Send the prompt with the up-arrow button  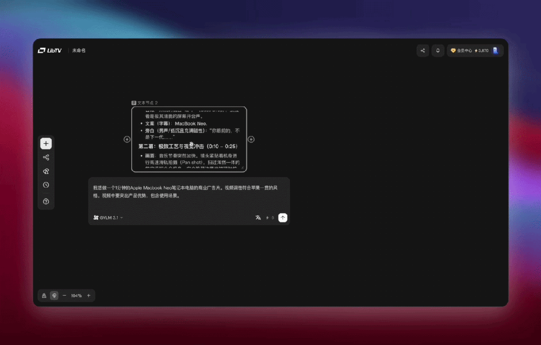pyautogui.click(x=283, y=217)
